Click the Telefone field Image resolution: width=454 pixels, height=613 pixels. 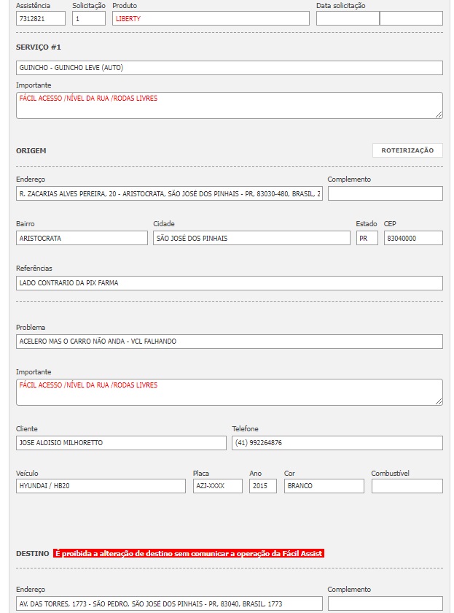point(337,442)
